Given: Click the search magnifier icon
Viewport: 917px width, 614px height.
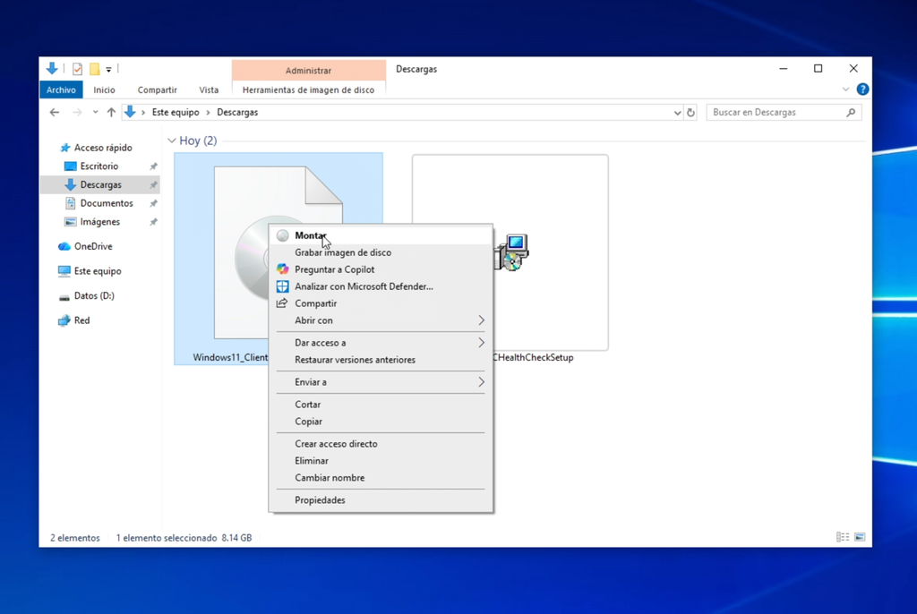Looking at the screenshot, I should pos(851,112).
